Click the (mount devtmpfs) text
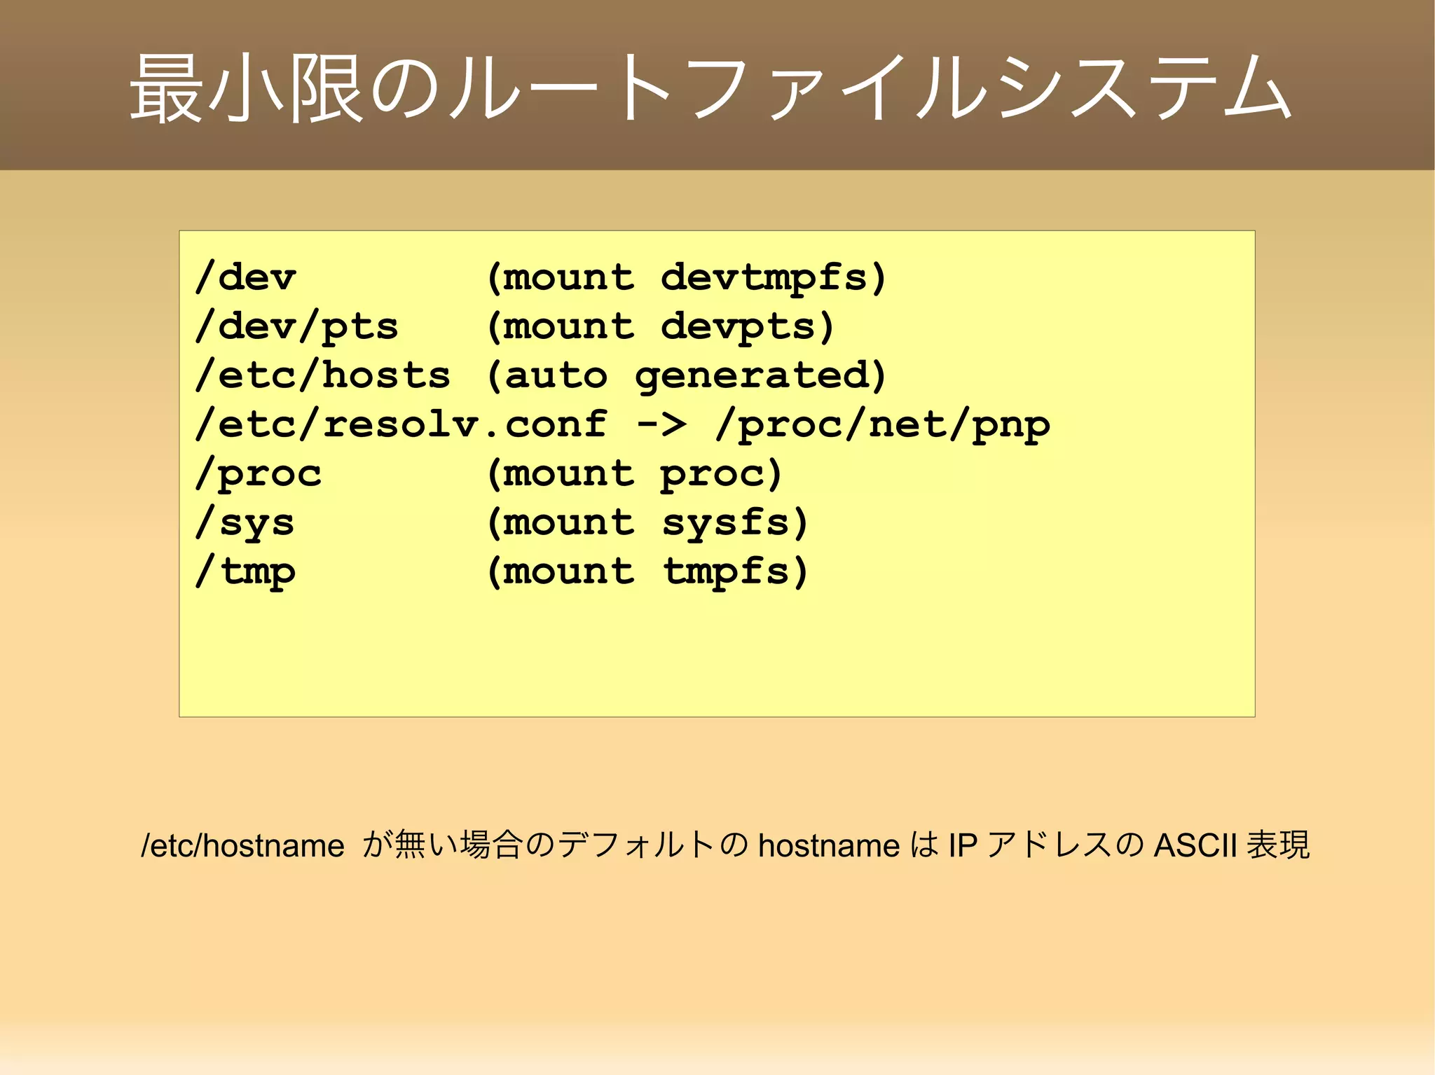This screenshot has width=1435, height=1075. tap(687, 277)
